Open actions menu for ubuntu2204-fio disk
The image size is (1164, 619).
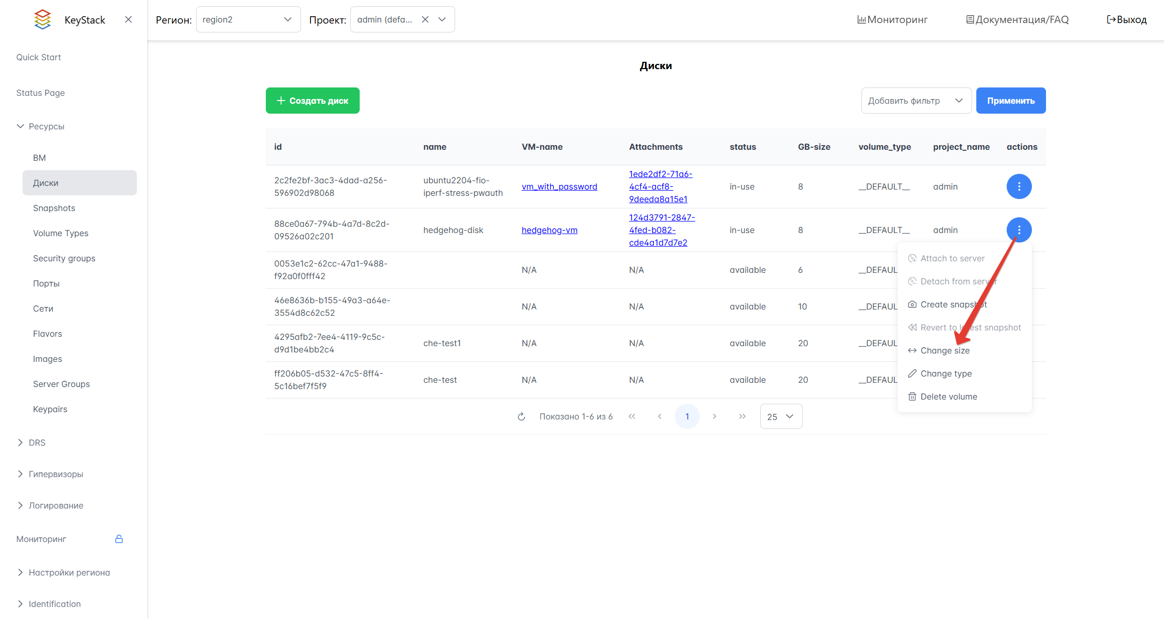[x=1019, y=186]
